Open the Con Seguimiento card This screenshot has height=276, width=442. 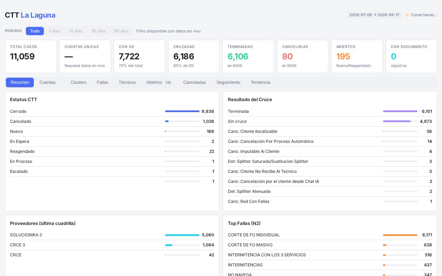[x=411, y=56]
